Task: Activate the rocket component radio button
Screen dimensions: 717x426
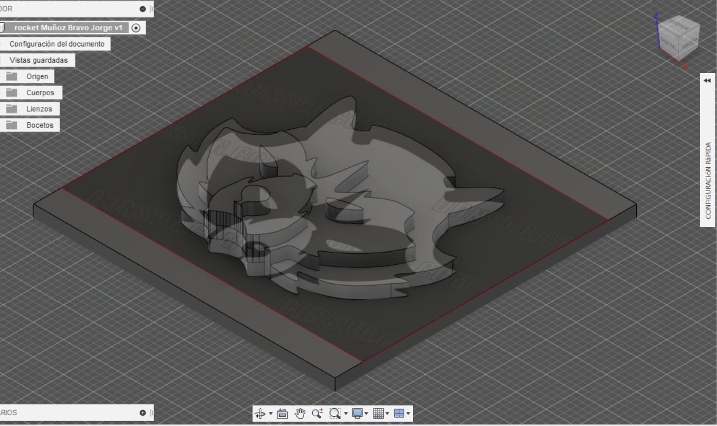Action: (136, 28)
